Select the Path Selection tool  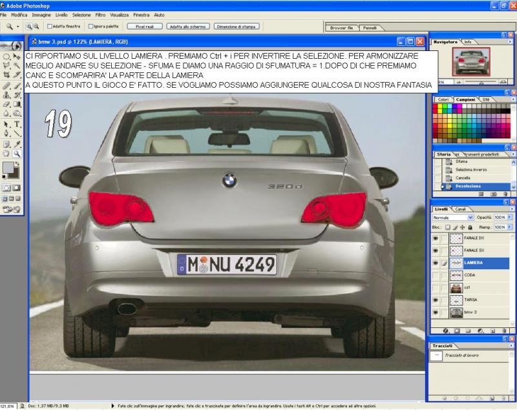(x=6, y=124)
